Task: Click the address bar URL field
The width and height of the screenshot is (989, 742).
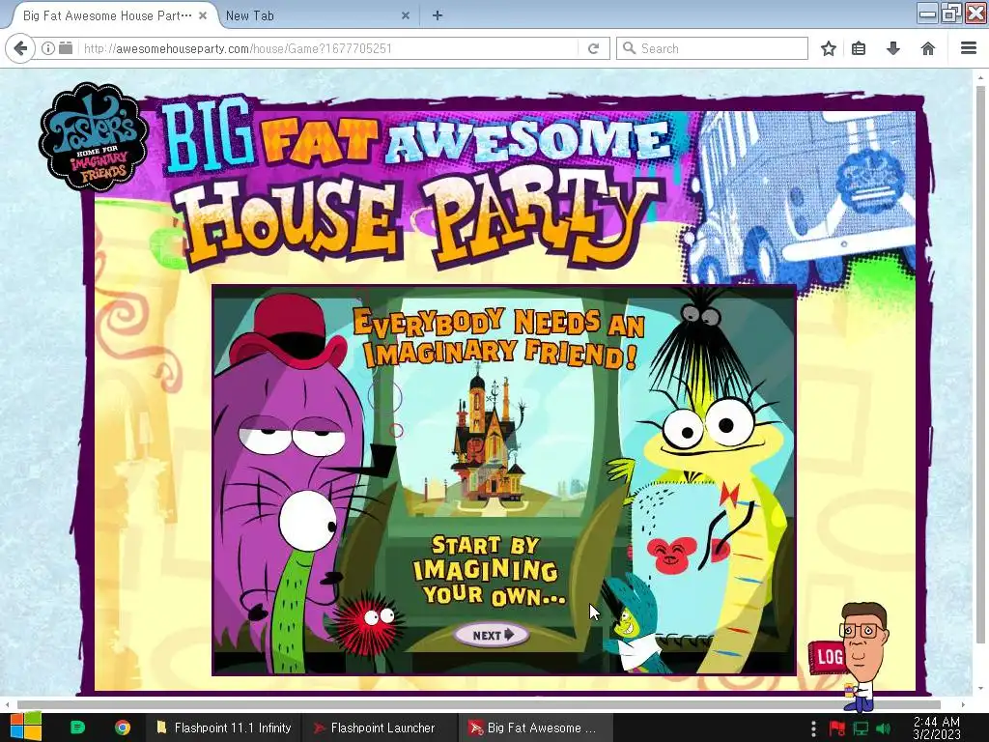Action: [x=328, y=48]
